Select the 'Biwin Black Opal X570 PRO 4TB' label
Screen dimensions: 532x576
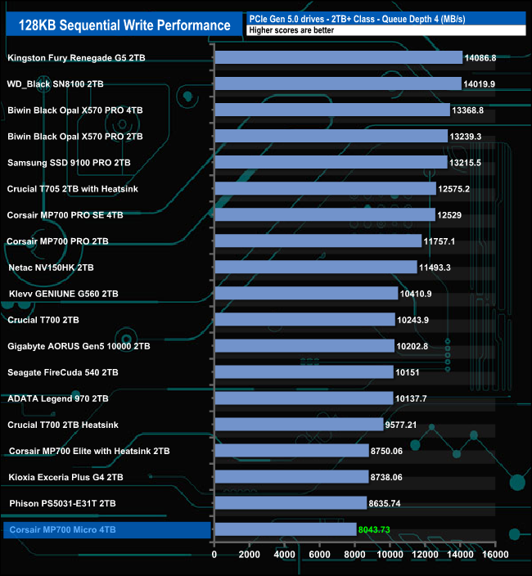[x=75, y=110]
